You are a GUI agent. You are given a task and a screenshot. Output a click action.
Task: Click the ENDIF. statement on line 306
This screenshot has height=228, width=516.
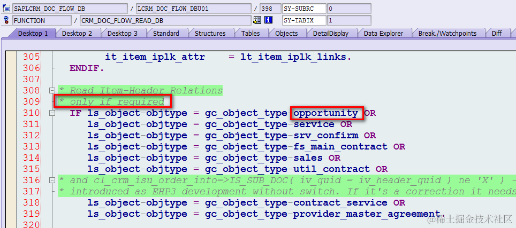click(87, 68)
